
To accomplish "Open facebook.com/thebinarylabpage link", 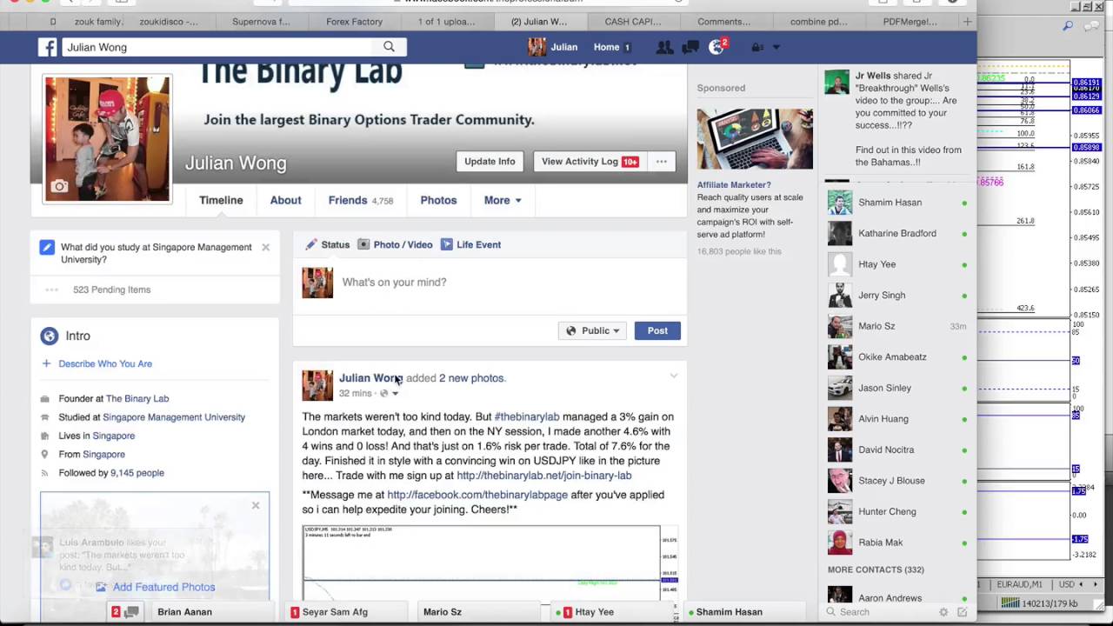I will click(x=477, y=495).
